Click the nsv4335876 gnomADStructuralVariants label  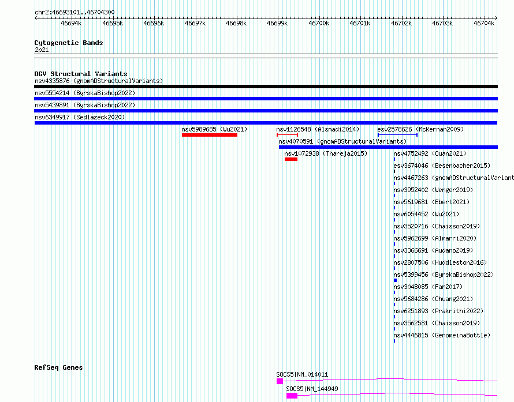(x=99, y=81)
